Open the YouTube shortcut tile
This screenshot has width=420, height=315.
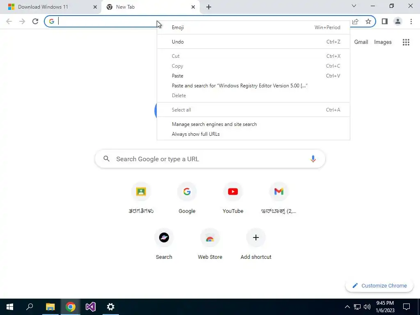pyautogui.click(x=233, y=198)
